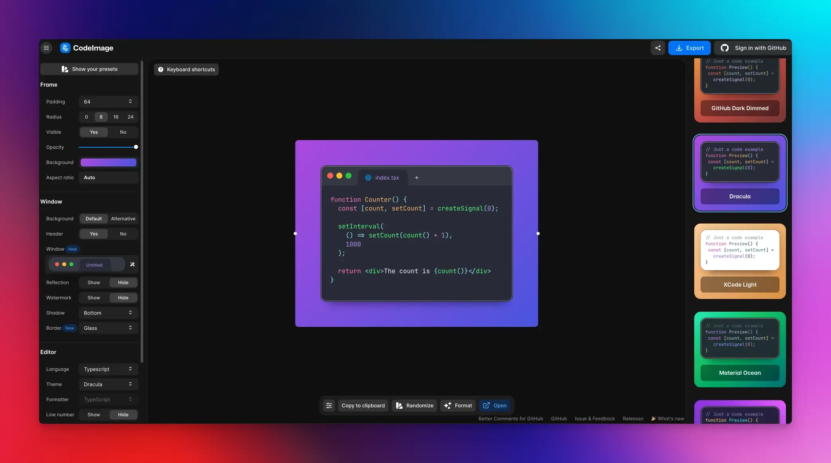Show the watermark
This screenshot has height=463, width=831.
click(94, 297)
